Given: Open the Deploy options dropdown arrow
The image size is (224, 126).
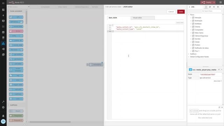Looking at the screenshot, I should click(214, 2).
